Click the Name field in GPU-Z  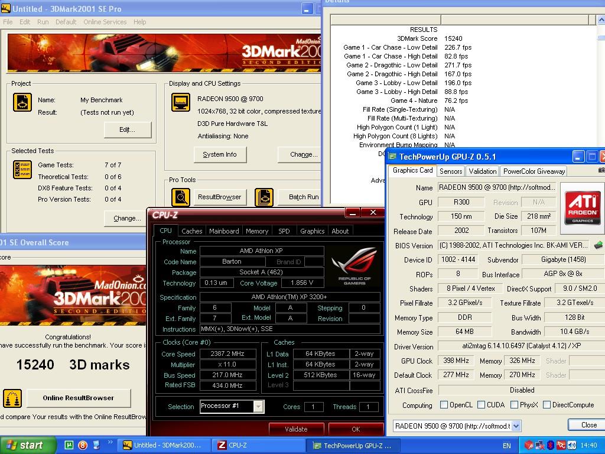tap(497, 187)
